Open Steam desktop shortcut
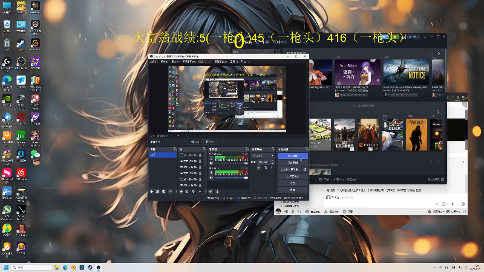This screenshot has width=484, height=272. click(x=21, y=44)
